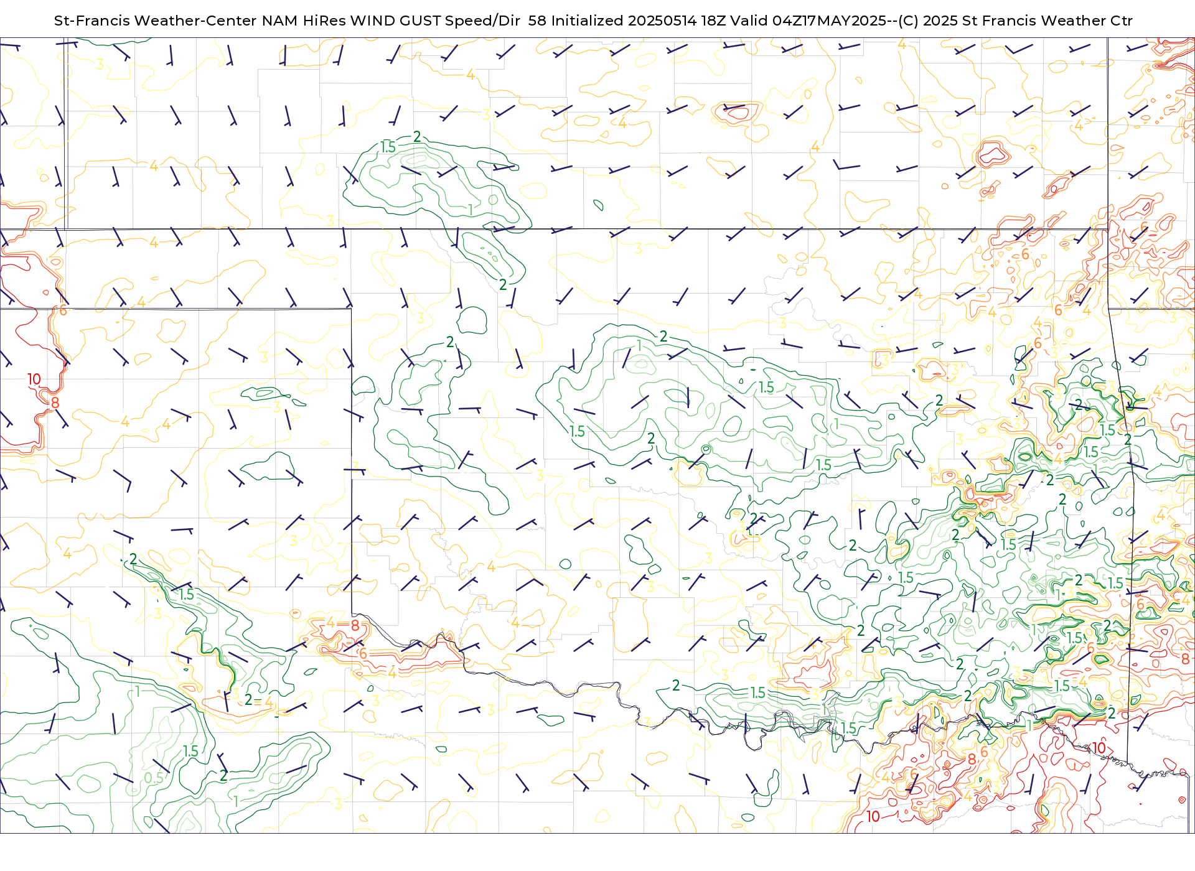
Task: Click "NAM HiRes WIND GUST Speed/Dir" in title
Action: 391,21
